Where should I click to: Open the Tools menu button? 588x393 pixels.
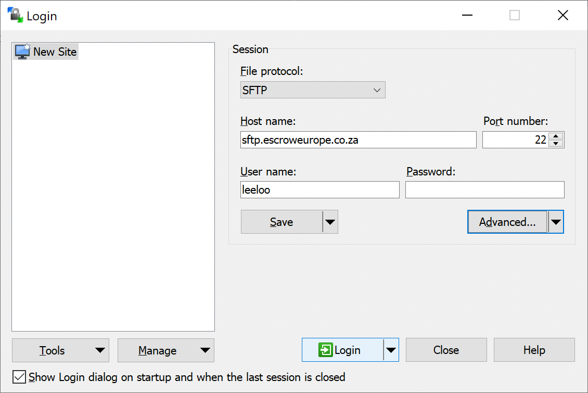pyautogui.click(x=60, y=350)
